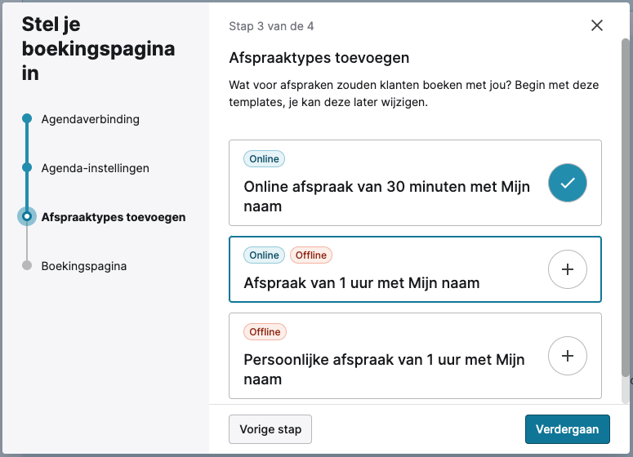Deselect the 30-minute online appointment checkmark

[x=567, y=183]
